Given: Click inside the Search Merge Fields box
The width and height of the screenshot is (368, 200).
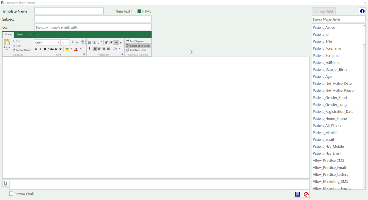Looking at the screenshot, I should coord(337,19).
